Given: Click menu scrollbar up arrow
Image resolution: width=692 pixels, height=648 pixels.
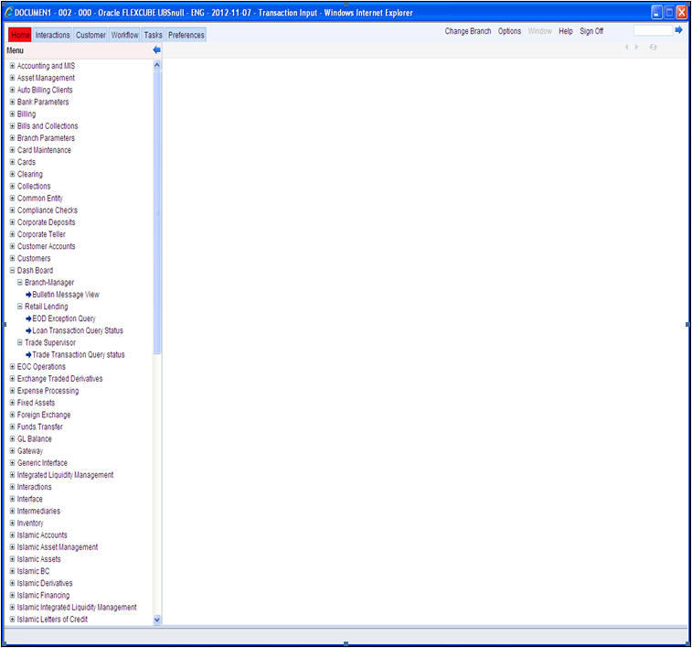Looking at the screenshot, I should coord(157,65).
